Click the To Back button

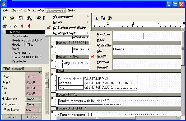click(11, 117)
